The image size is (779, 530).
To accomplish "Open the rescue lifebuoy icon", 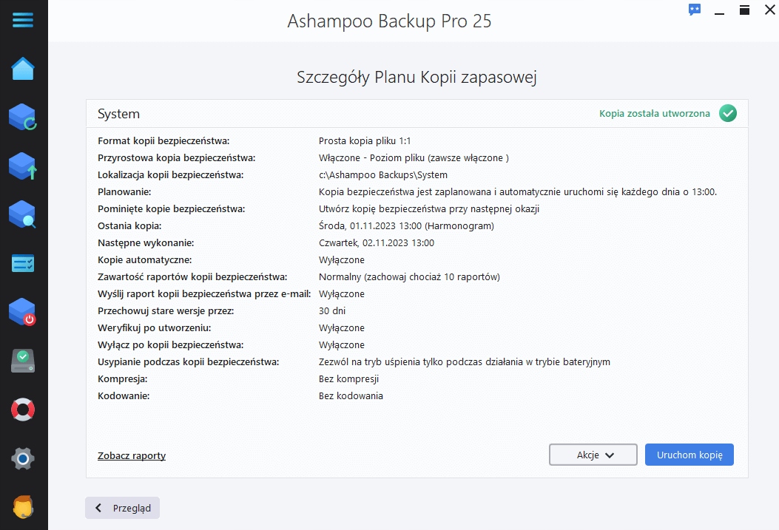I will coord(23,410).
